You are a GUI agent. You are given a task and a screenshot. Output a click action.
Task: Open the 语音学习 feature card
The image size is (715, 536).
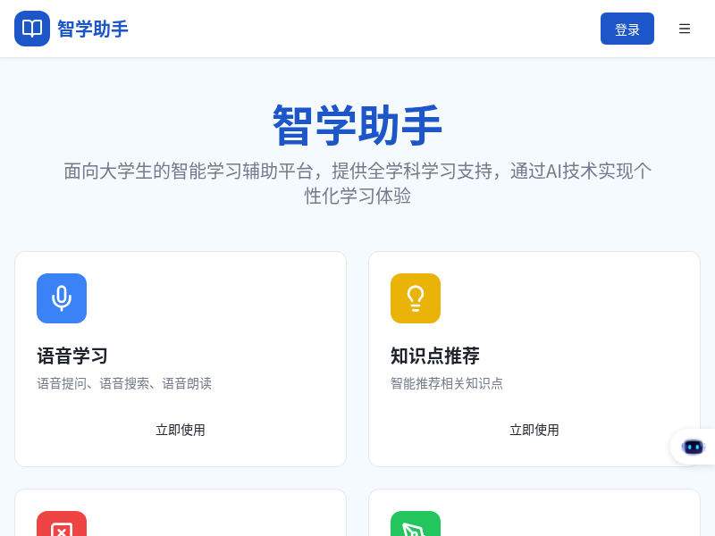[x=181, y=359]
